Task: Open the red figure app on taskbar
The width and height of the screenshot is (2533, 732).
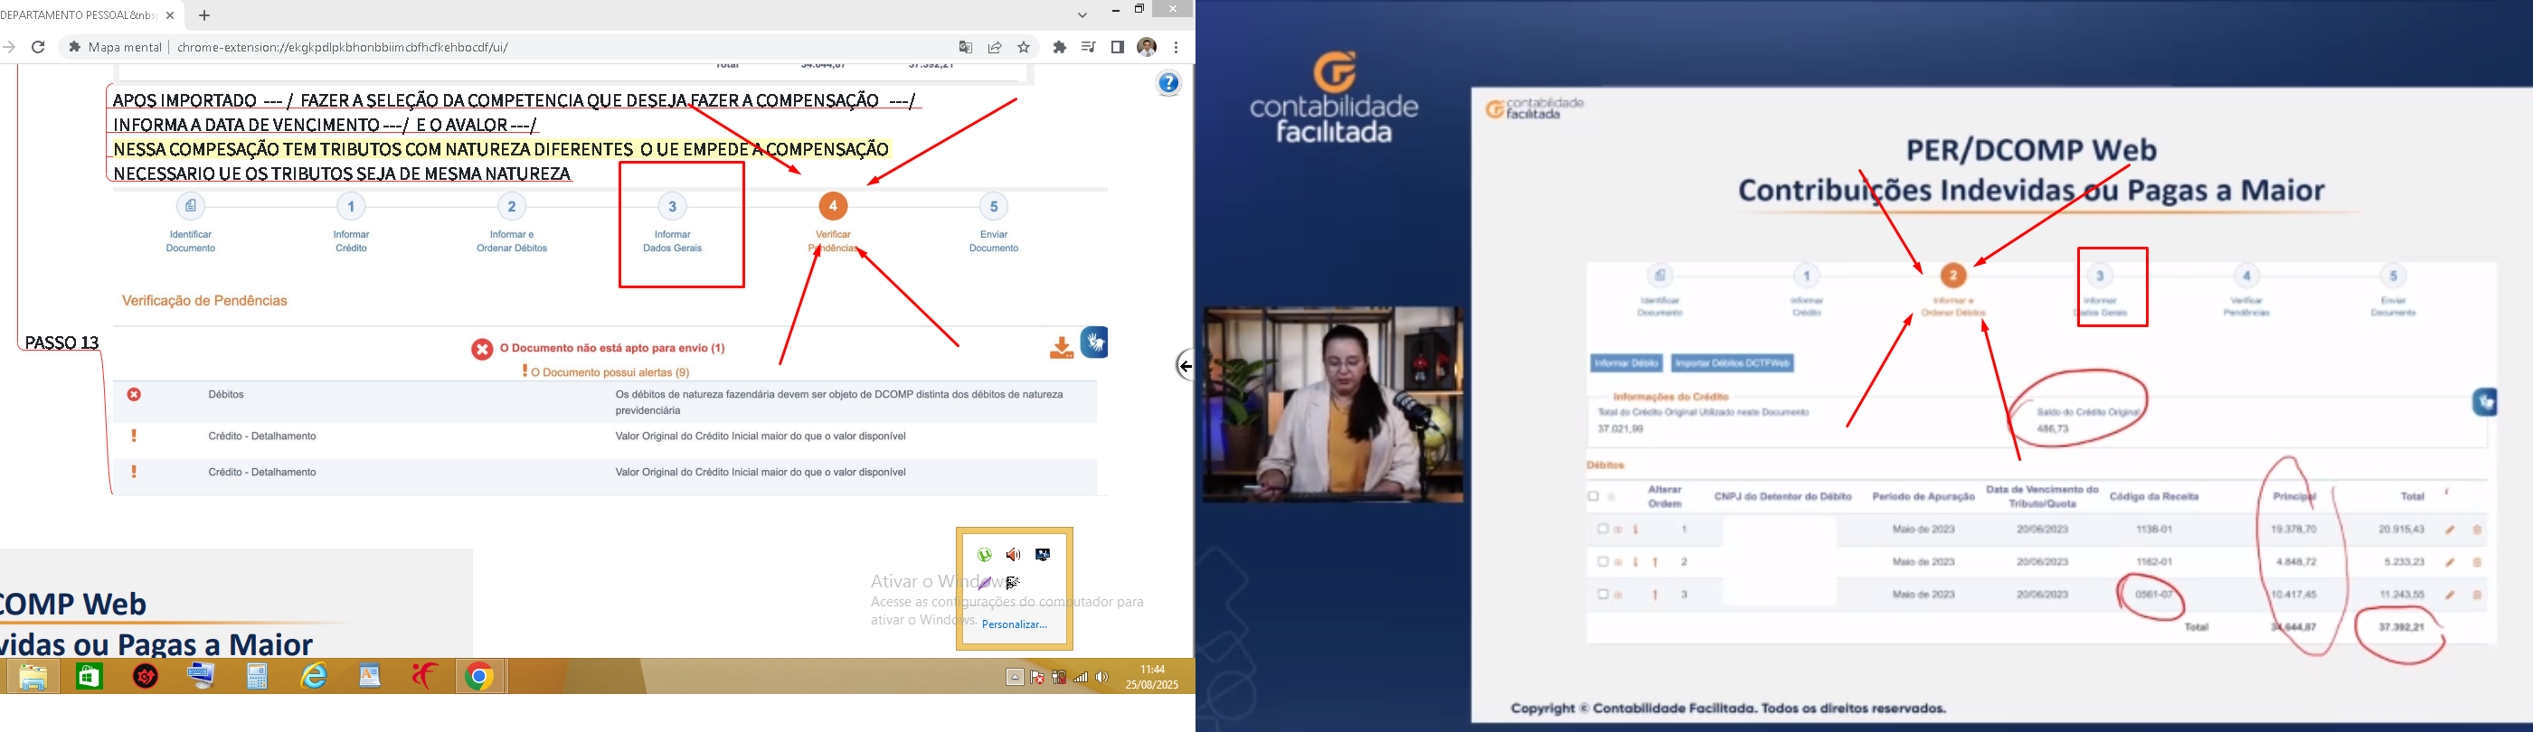Action: (425, 677)
